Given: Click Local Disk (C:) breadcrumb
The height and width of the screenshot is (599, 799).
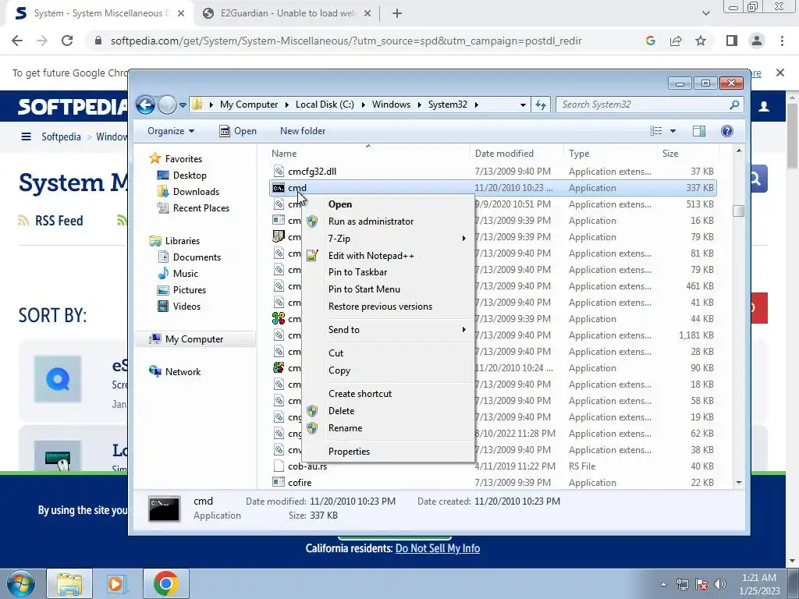Looking at the screenshot, I should coord(325,105).
